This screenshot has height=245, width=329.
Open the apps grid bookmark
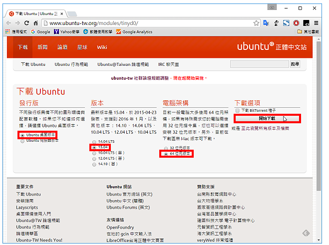16,31
